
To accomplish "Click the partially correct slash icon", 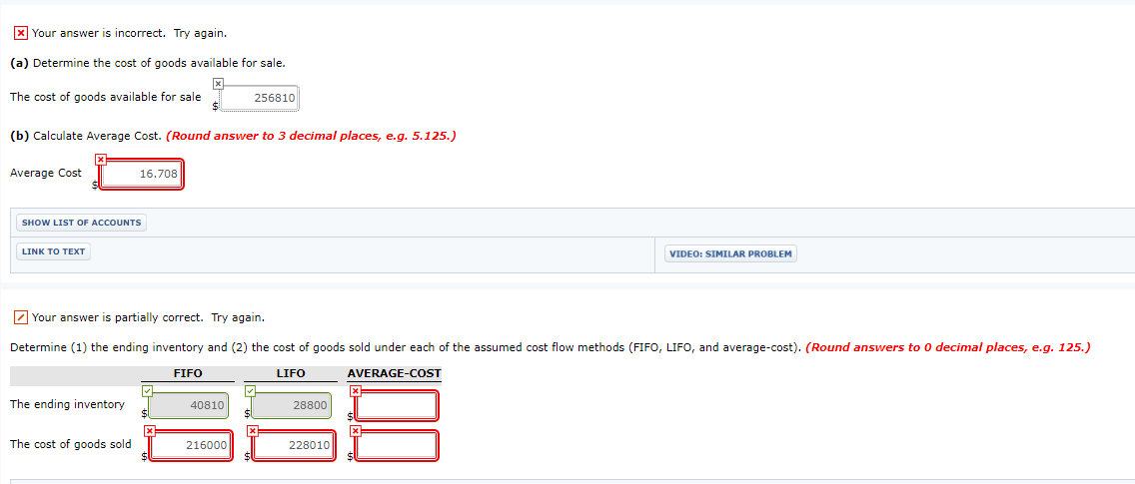I will pos(22,317).
